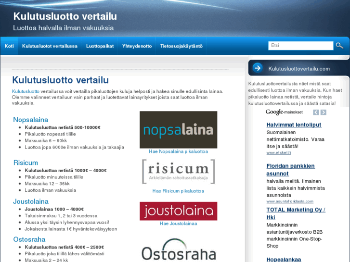Open the Yhteydenotto menu item
Image resolution: width=350 pixels, height=262 pixels.
[137, 46]
